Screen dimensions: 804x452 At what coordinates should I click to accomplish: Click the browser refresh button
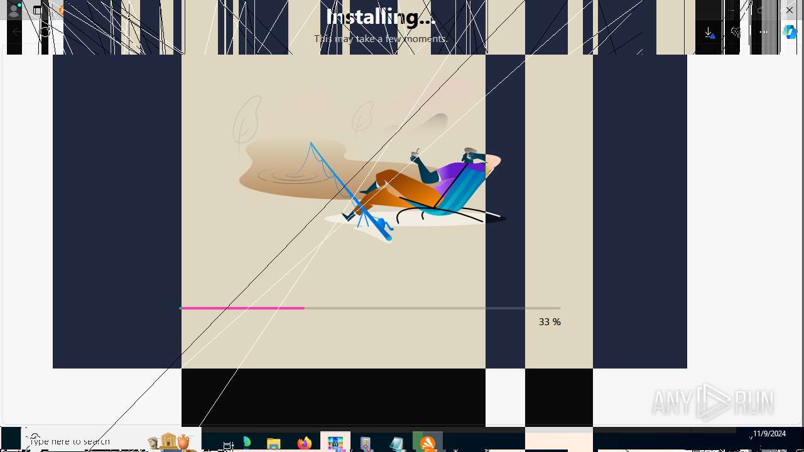coord(45,32)
